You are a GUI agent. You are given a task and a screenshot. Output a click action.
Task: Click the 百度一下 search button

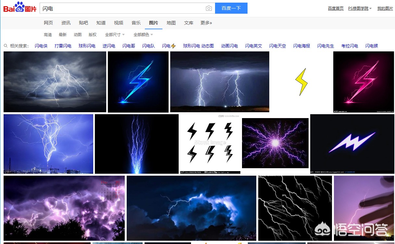pyautogui.click(x=231, y=8)
